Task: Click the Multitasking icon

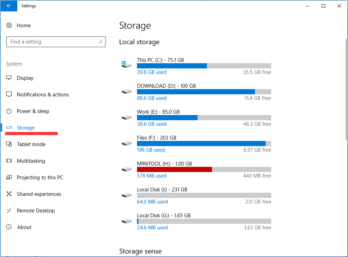Action: click(x=9, y=161)
